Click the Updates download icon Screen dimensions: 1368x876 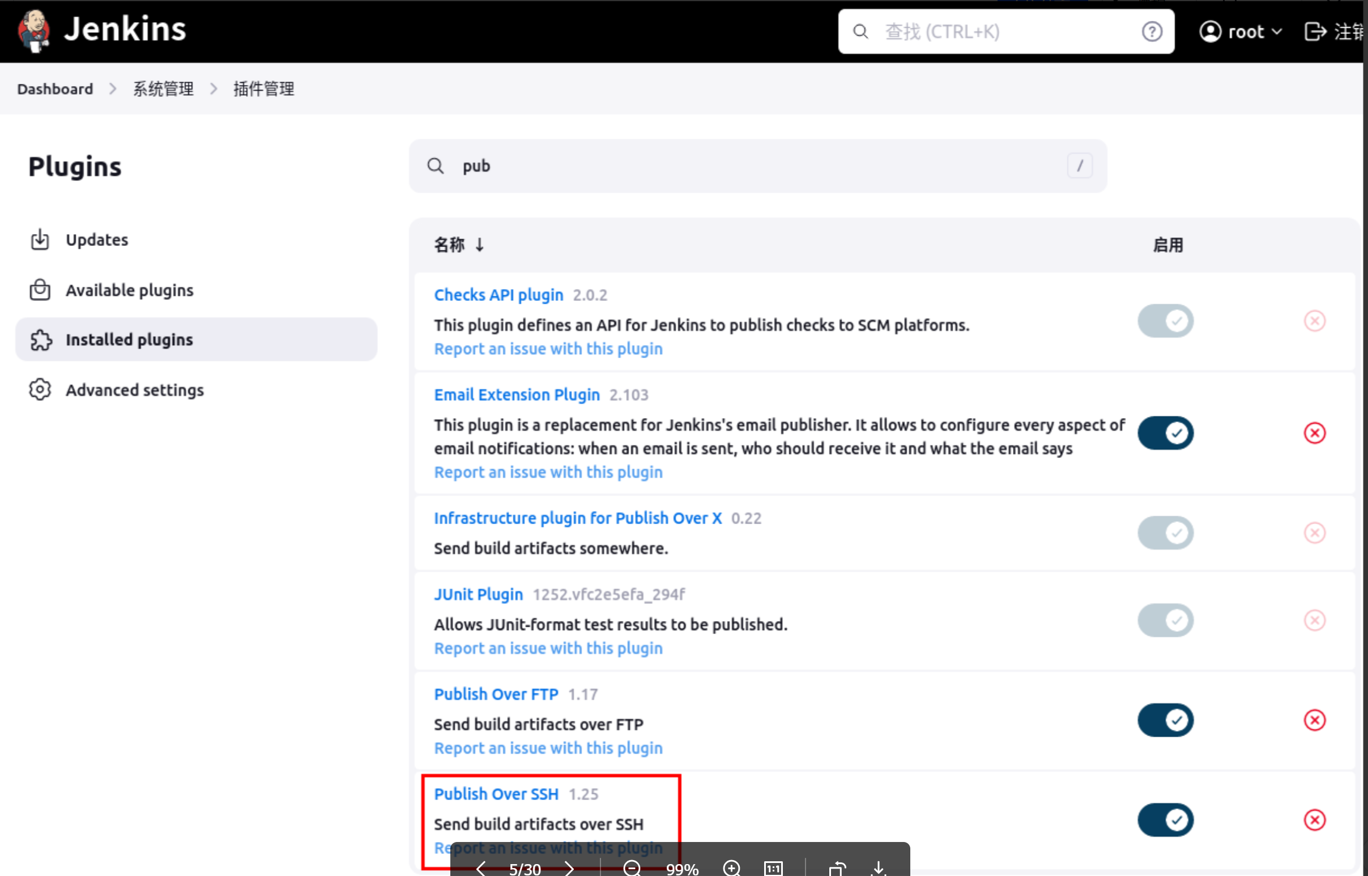(40, 240)
